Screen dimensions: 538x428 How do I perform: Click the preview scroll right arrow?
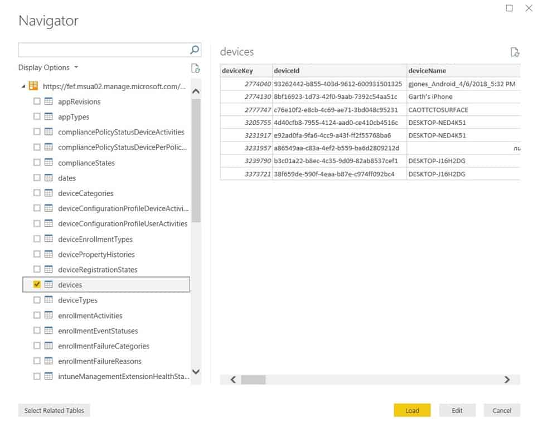coord(507,380)
